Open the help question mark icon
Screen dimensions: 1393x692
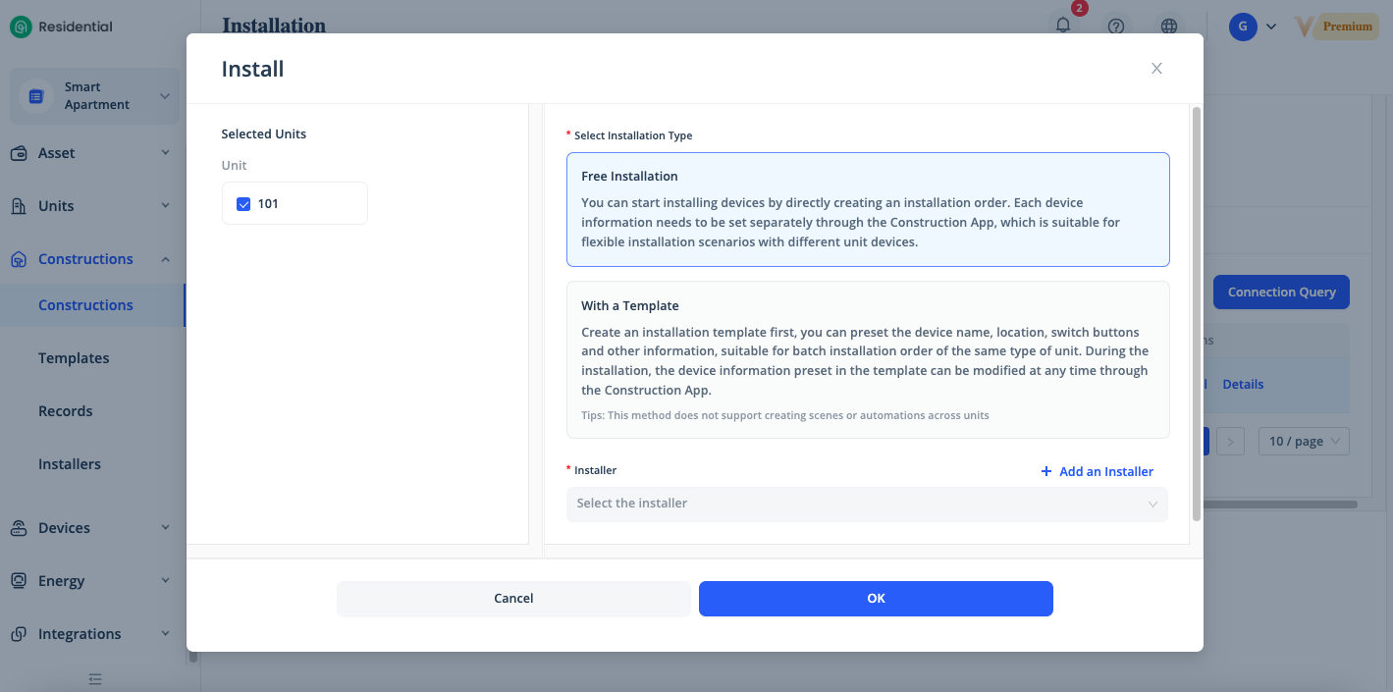1116,27
